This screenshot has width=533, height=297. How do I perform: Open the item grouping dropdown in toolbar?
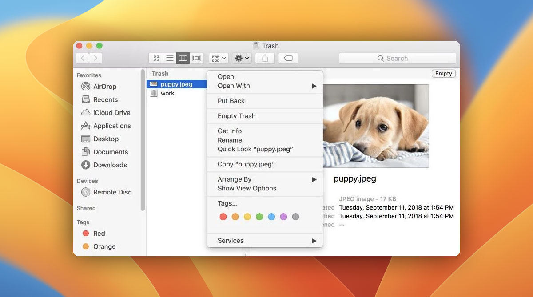click(219, 58)
